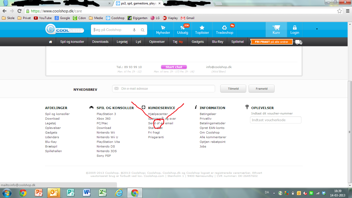Open Outlook from taskbar
This screenshot has height=198, width=352.
(54, 193)
